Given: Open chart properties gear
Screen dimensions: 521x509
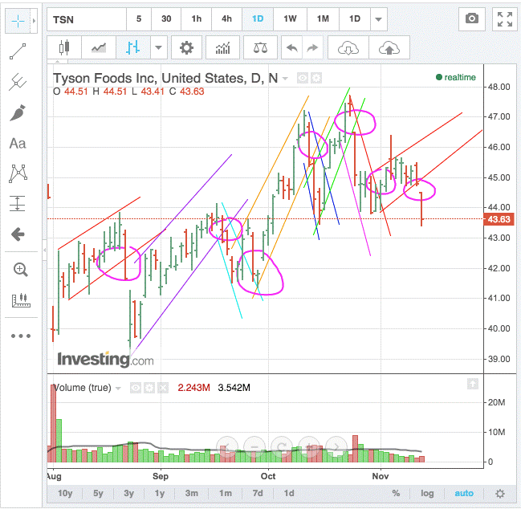Looking at the screenshot, I should point(186,48).
